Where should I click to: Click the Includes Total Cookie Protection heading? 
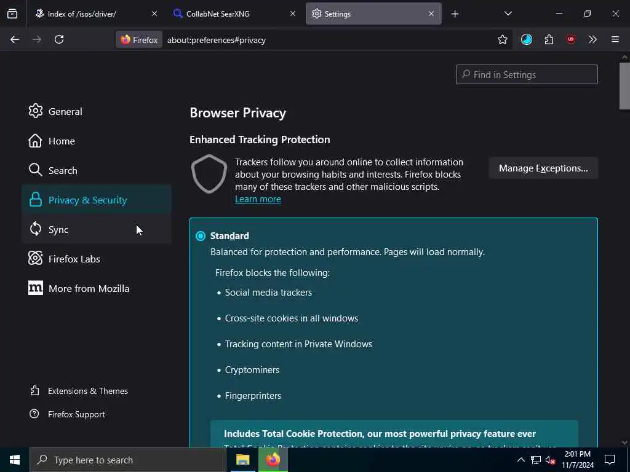[x=380, y=434]
